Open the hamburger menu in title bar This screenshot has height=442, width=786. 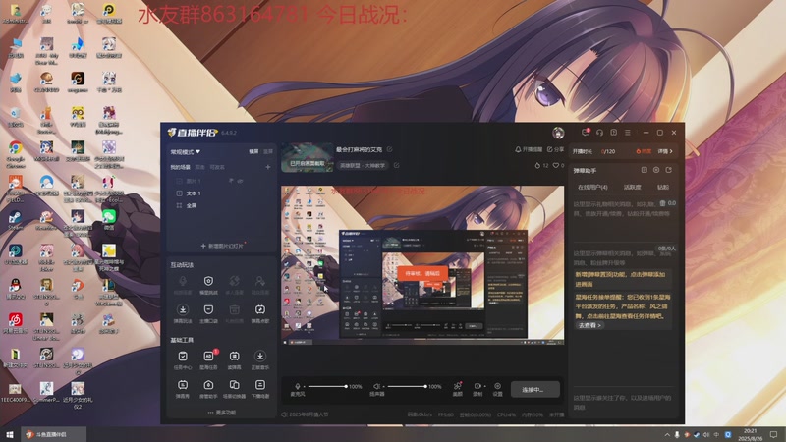628,133
